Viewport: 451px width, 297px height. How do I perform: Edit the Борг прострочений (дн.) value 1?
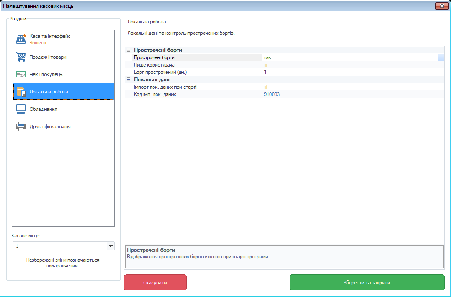click(265, 72)
